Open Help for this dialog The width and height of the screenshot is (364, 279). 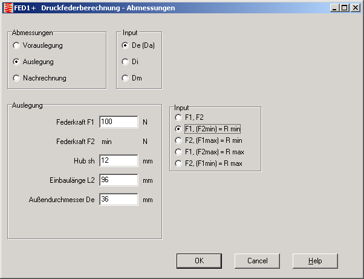click(x=314, y=261)
